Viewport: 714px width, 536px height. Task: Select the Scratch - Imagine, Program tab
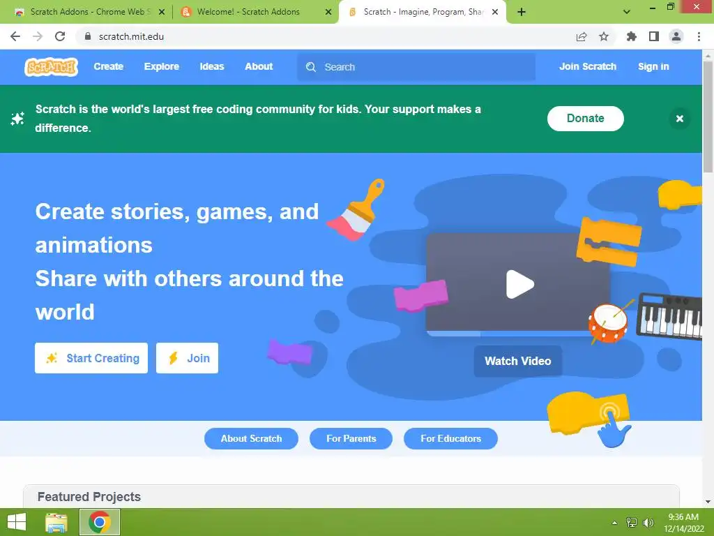[422, 12]
